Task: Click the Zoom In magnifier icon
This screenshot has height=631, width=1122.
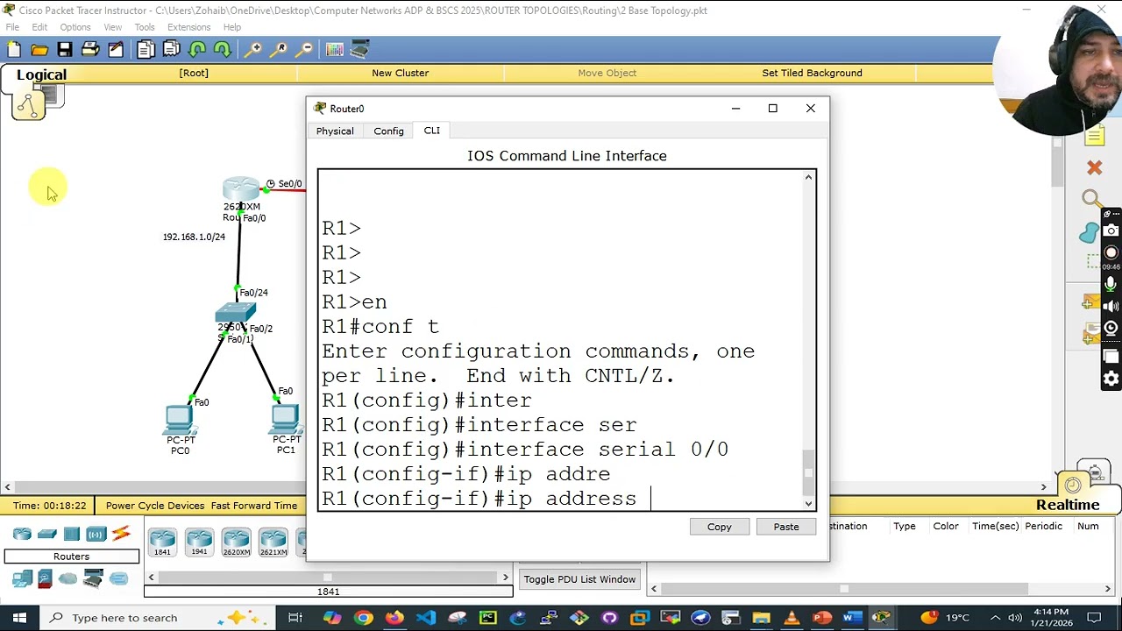Action: coord(253,50)
